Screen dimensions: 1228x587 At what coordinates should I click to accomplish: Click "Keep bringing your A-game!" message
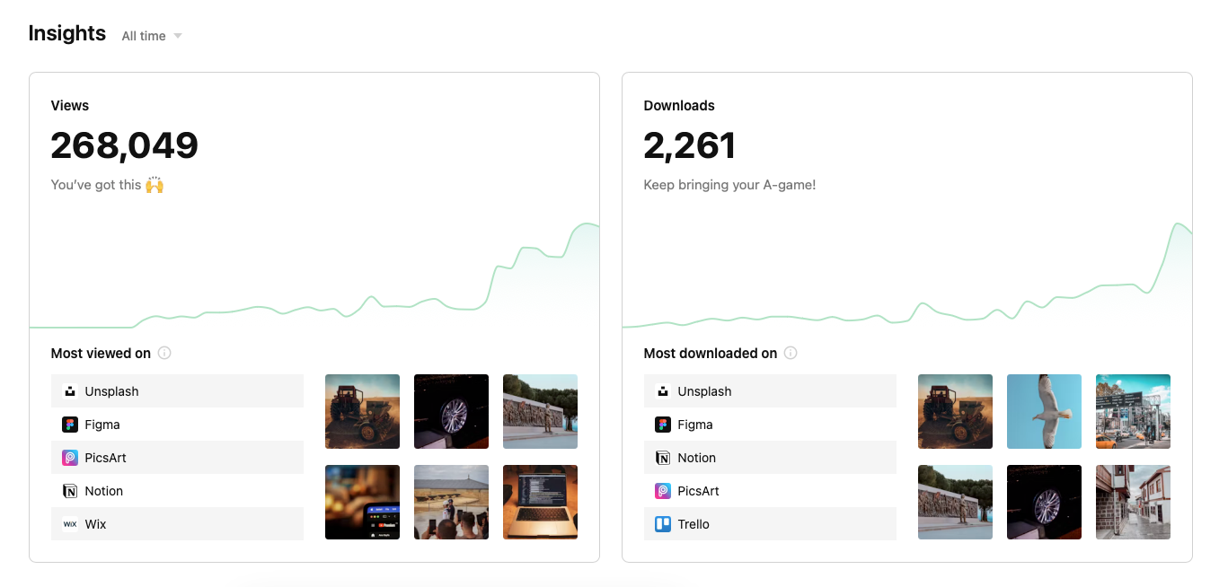point(729,185)
